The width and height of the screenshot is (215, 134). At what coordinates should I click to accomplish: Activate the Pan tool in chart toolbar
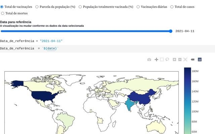click(156, 60)
